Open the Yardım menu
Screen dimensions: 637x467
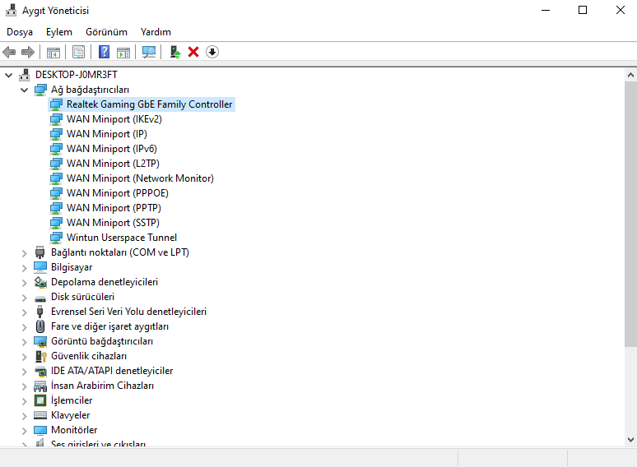click(156, 32)
